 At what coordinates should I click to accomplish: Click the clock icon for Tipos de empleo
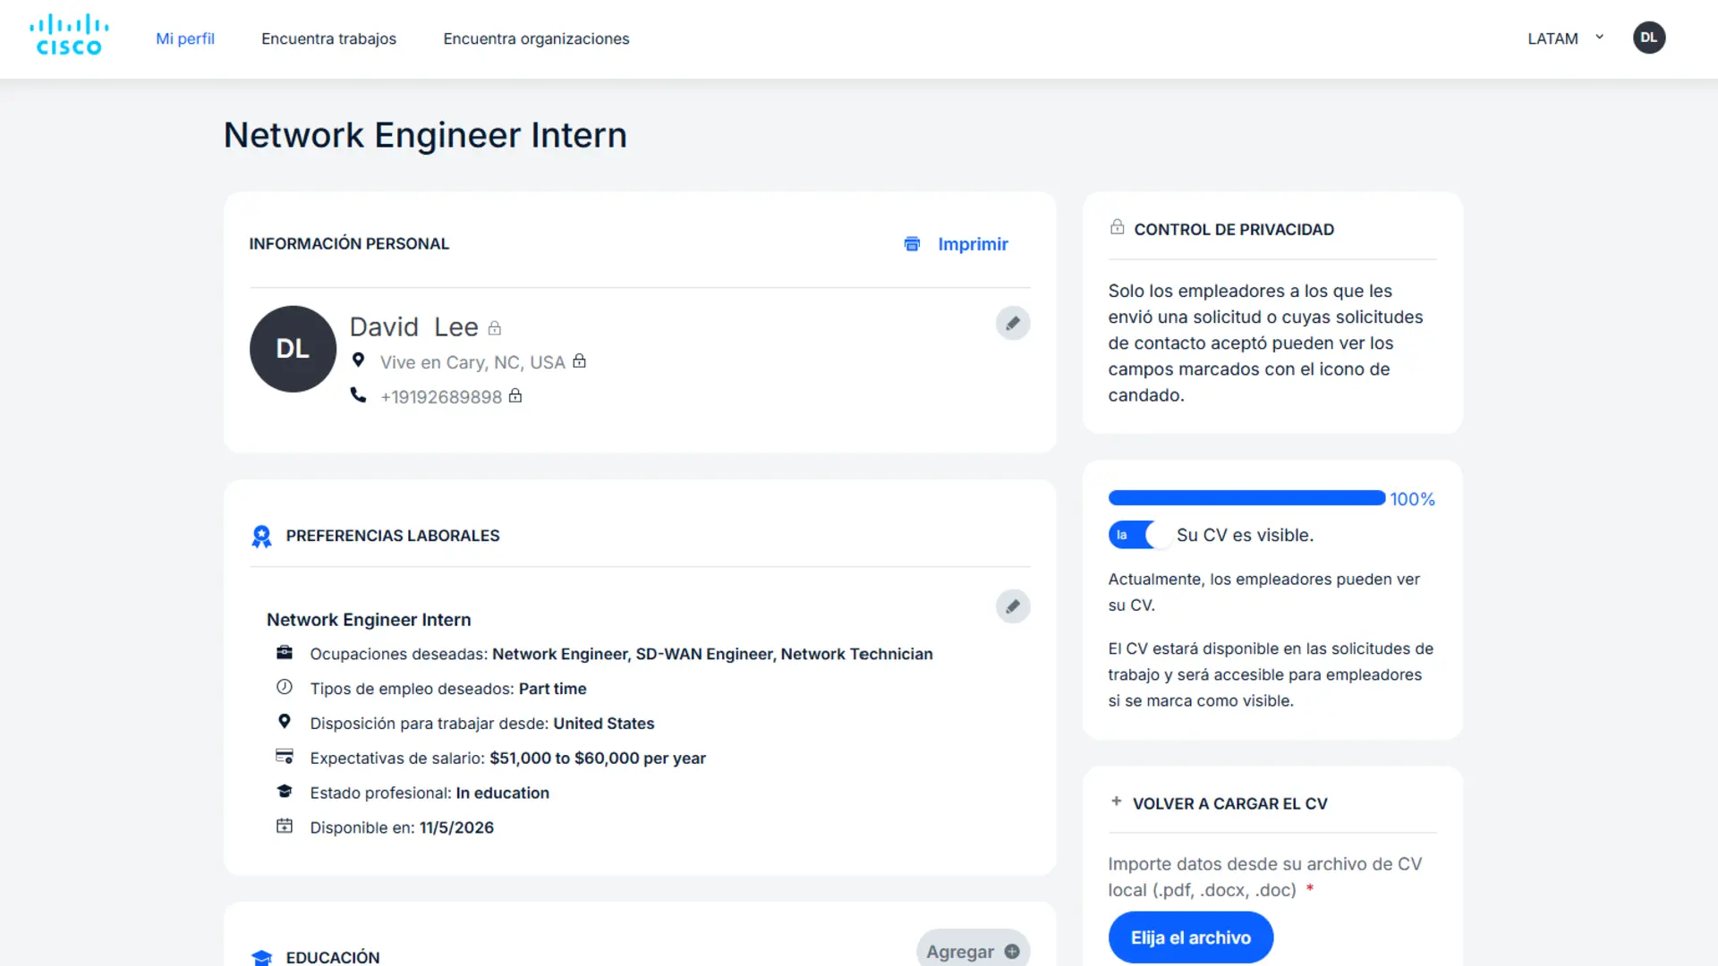click(x=285, y=687)
